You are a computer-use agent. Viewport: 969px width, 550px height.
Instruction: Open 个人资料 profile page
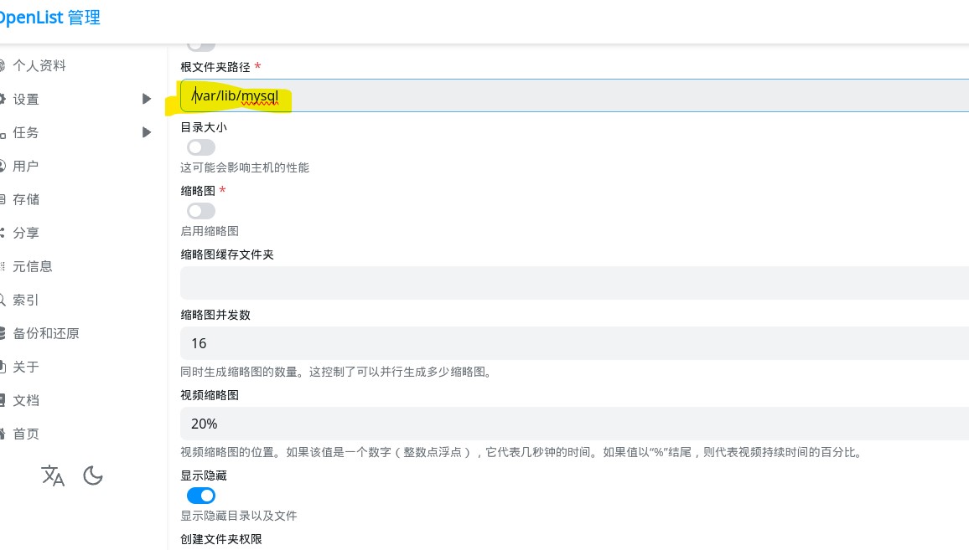click(x=39, y=65)
